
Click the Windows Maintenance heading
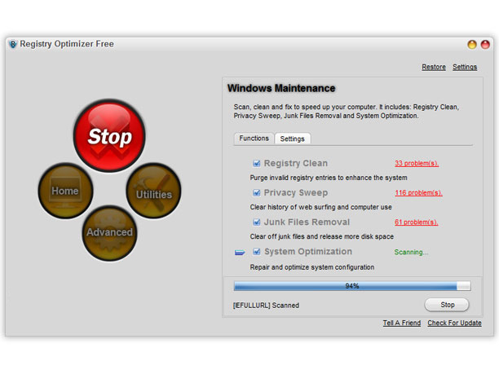(x=281, y=88)
